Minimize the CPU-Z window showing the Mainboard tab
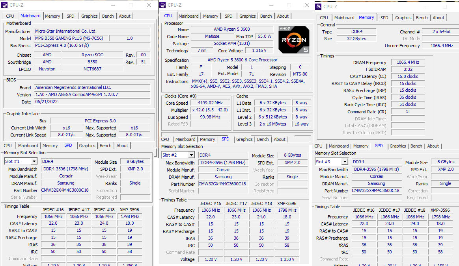459x266 pixels. tap(113, 5)
